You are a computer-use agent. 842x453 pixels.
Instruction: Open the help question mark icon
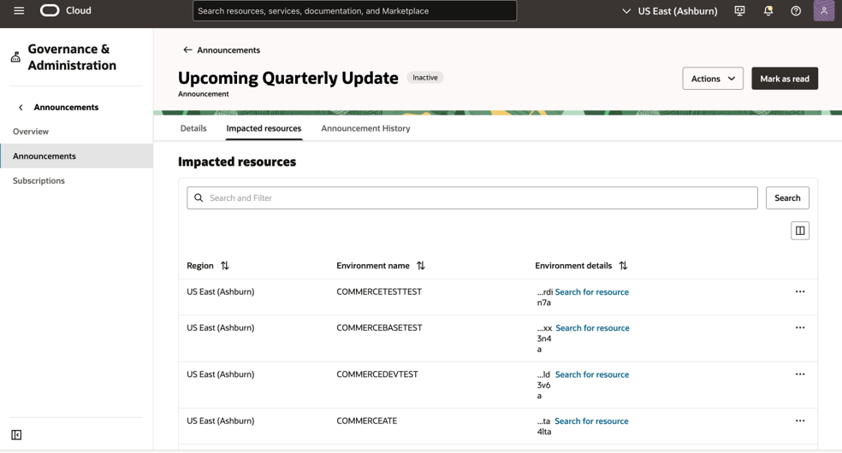[796, 11]
